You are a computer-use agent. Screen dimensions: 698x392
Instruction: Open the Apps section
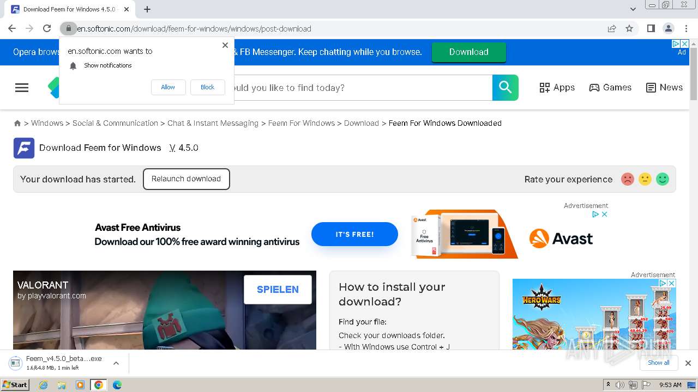pyautogui.click(x=557, y=88)
